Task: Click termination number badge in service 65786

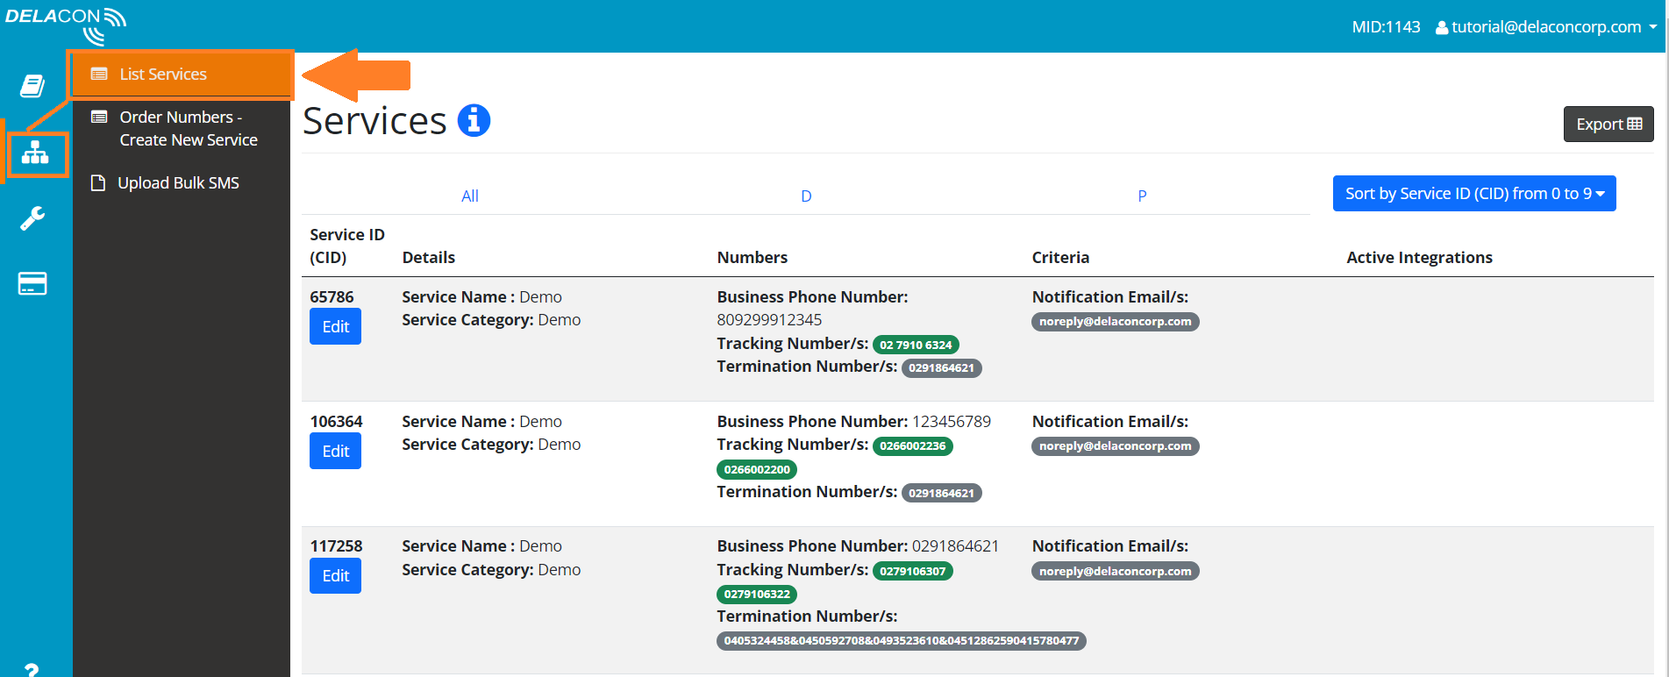Action: (x=941, y=367)
